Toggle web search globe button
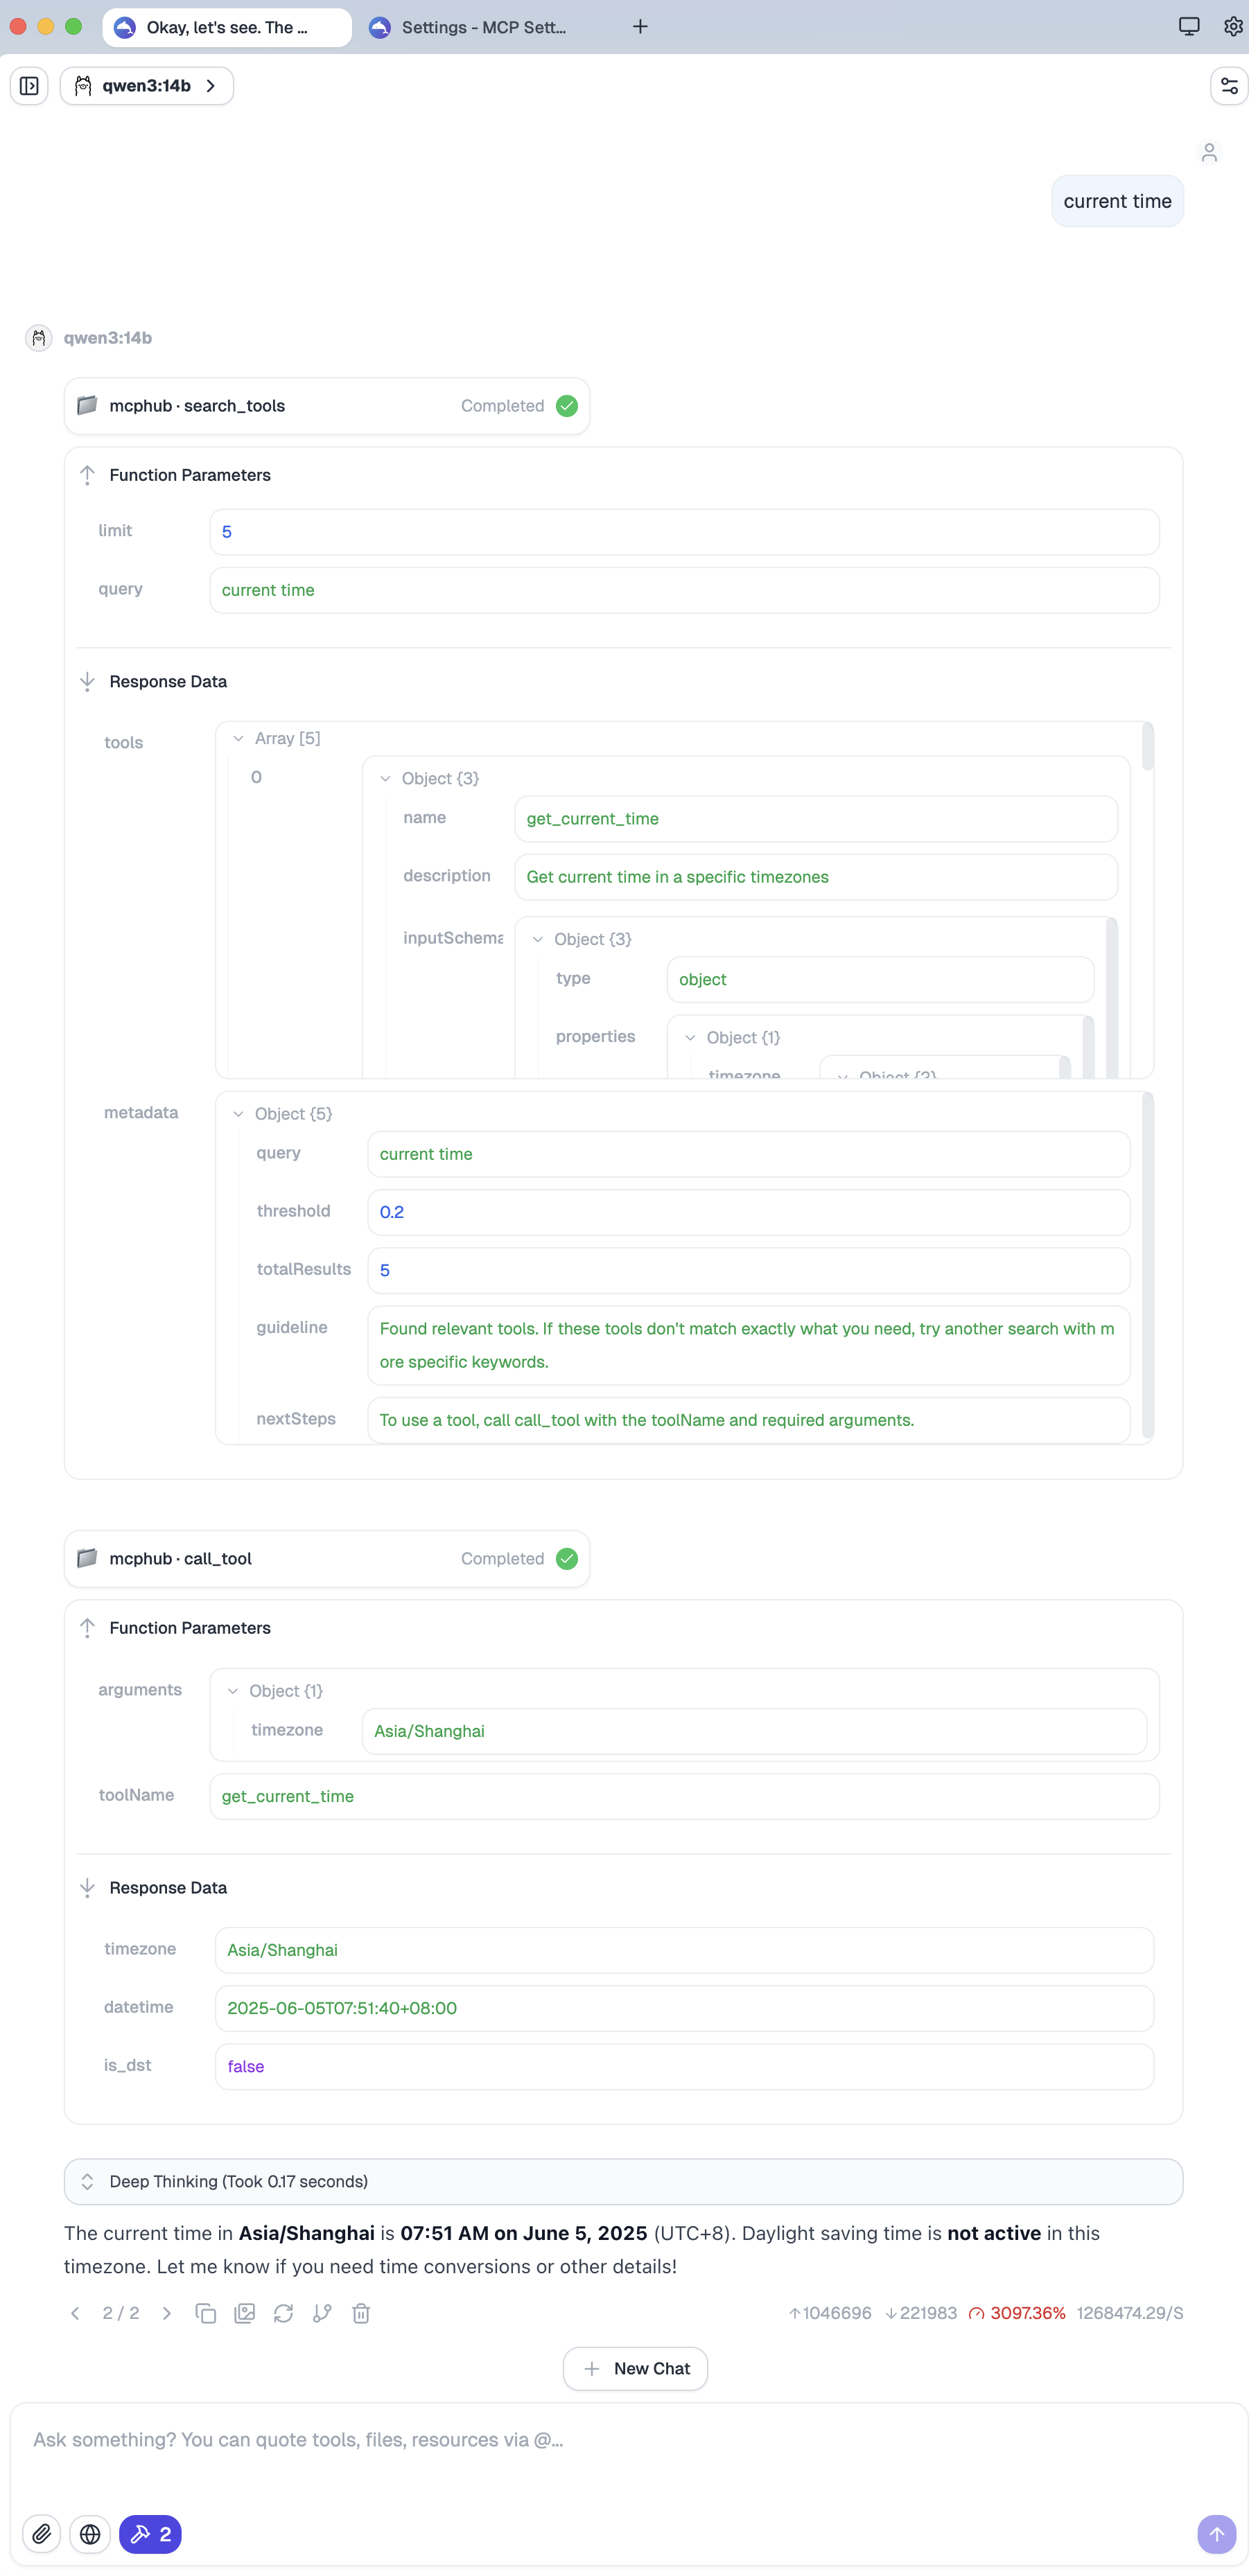Viewport: 1249px width, 2576px height. click(90, 2533)
